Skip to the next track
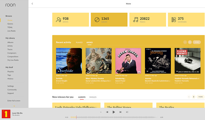205x120 pixels. 121,112
